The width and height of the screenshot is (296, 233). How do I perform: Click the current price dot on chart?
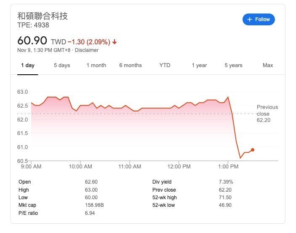[x=252, y=150]
